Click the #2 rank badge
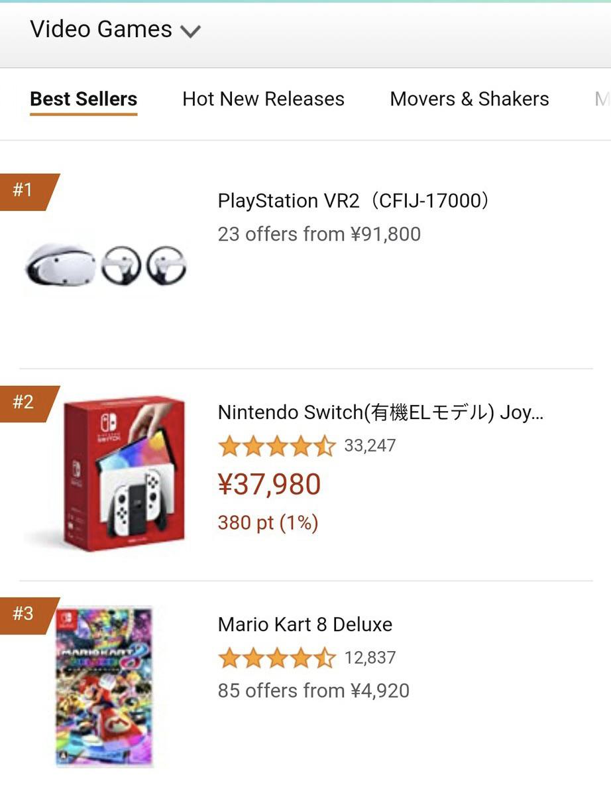The image size is (611, 787). (x=25, y=402)
